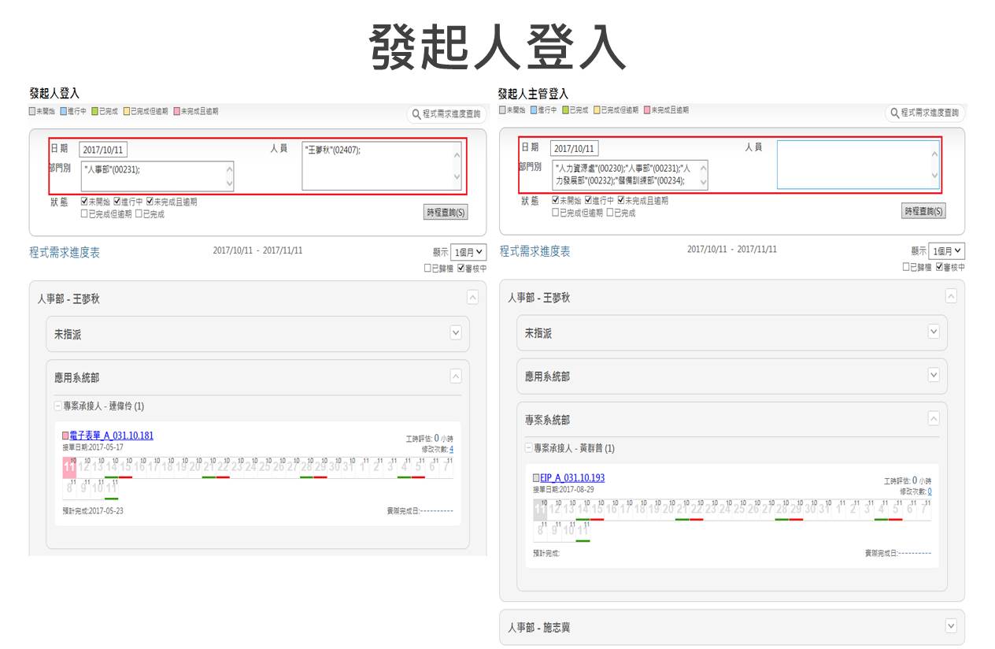Click left 時程查詢(S) button

point(445,213)
